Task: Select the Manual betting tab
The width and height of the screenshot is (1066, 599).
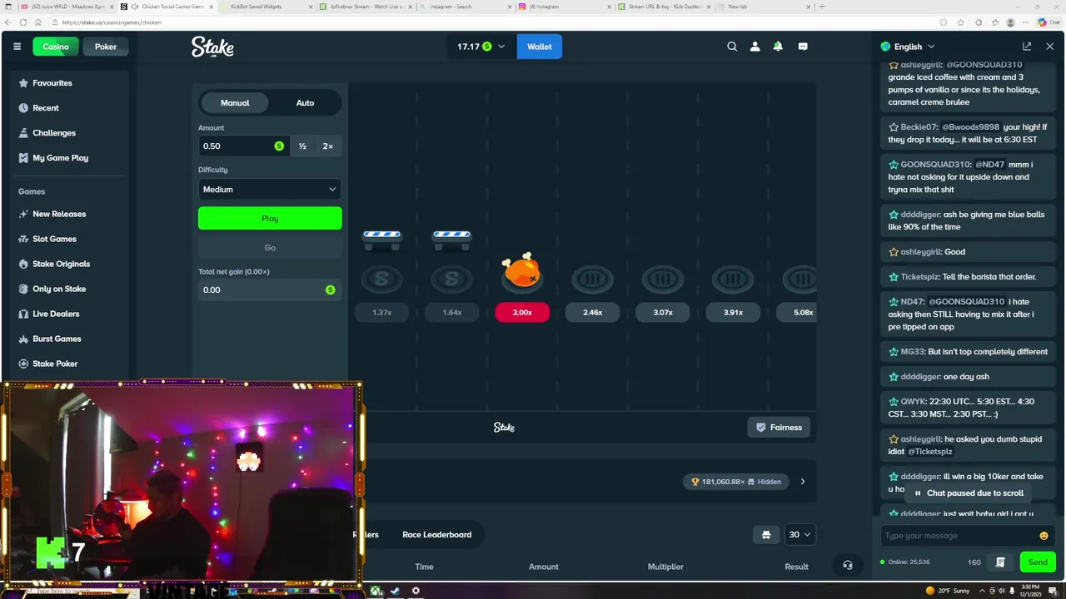Action: pyautogui.click(x=235, y=103)
